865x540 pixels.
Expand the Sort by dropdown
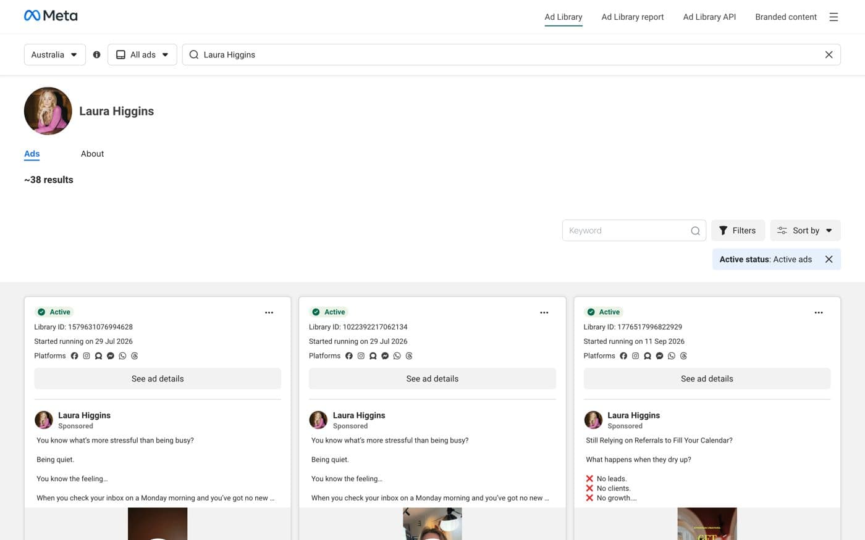pyautogui.click(x=805, y=231)
